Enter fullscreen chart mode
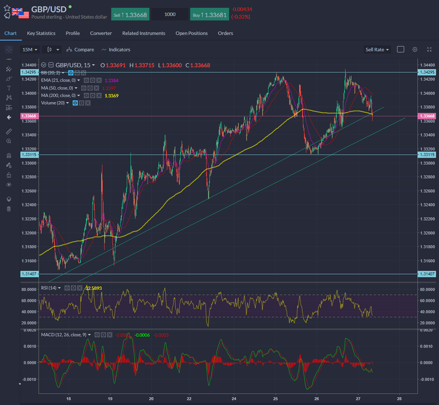This screenshot has height=405, width=439. click(429, 49)
